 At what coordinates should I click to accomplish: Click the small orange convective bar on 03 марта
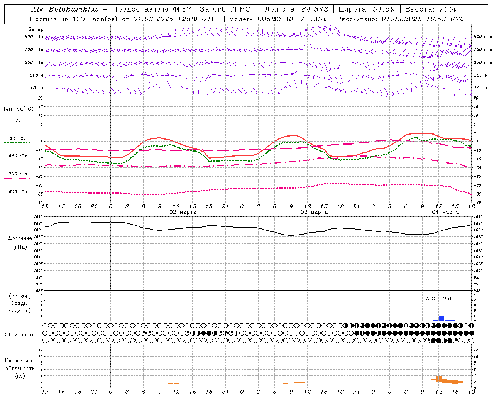tap(294, 383)
